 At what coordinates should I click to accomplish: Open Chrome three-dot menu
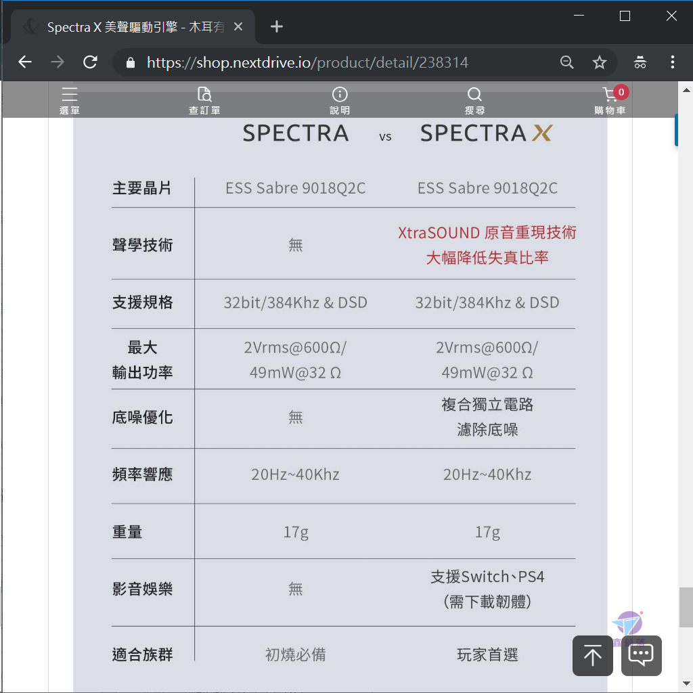[x=672, y=62]
